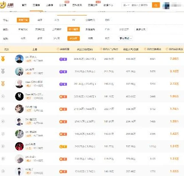Viewport: 184px width, 176px height.
Task: Click info icon beside third column header
Action: pos(58,49)
